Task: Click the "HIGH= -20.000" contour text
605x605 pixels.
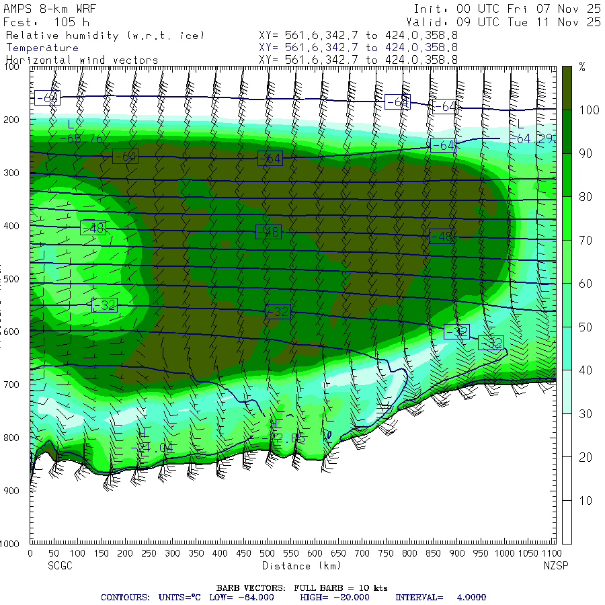Action: (335, 598)
